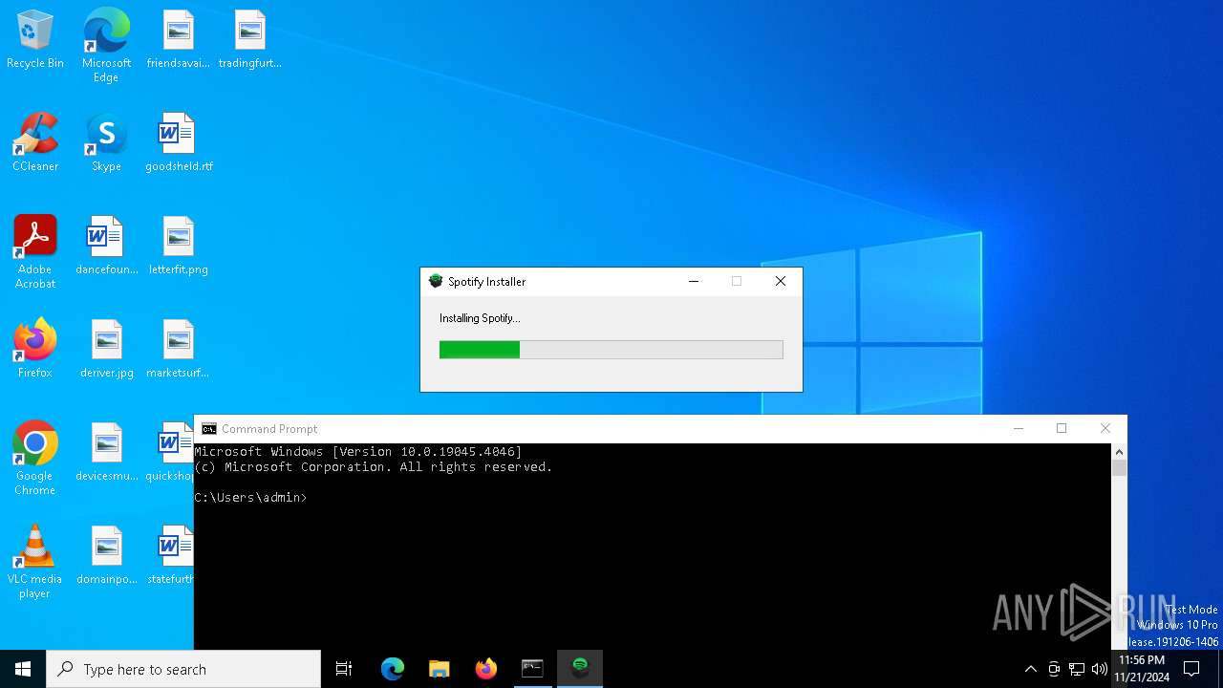This screenshot has width=1223, height=688.
Task: Open the network tray icon
Action: [x=1077, y=669]
